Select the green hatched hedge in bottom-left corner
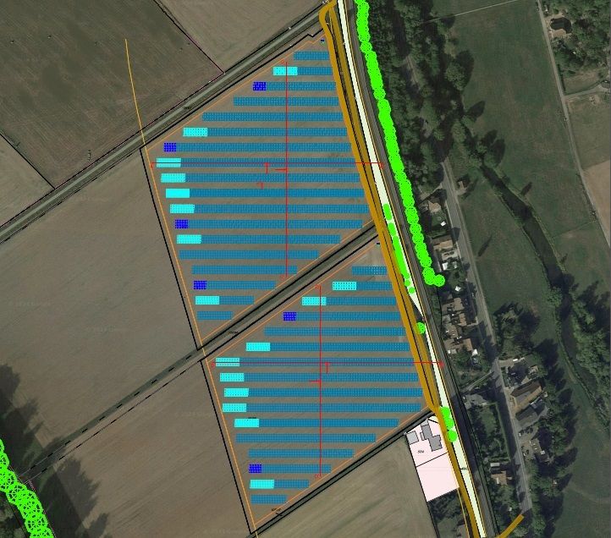The image size is (611, 538). (24, 497)
